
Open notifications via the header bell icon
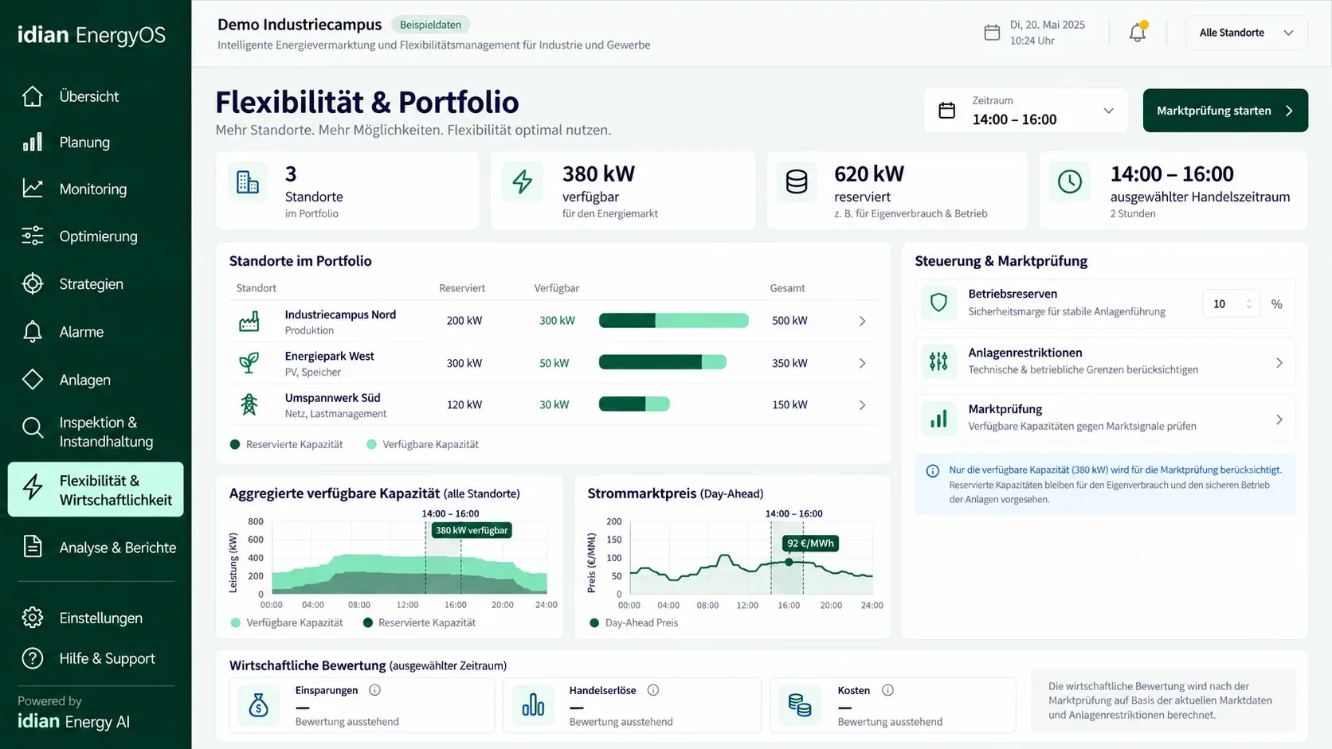point(1138,32)
